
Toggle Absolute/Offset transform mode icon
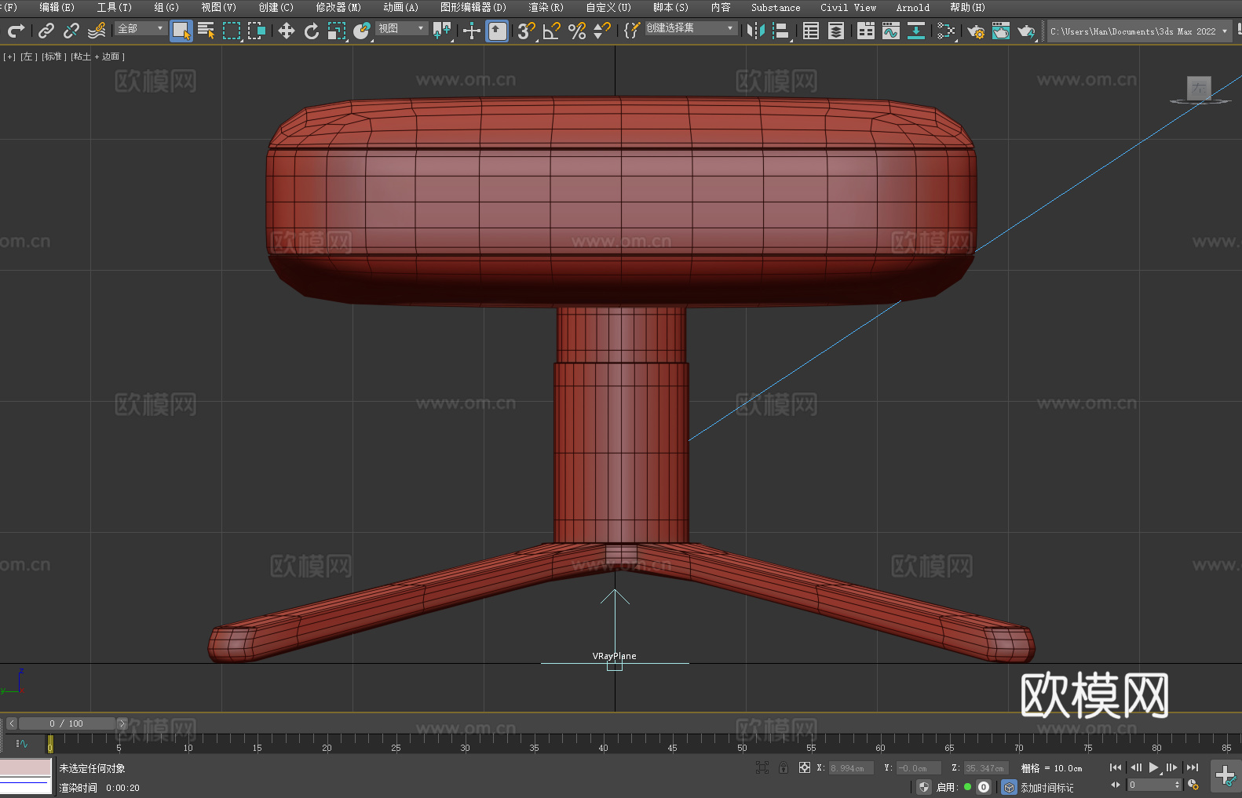tap(805, 767)
